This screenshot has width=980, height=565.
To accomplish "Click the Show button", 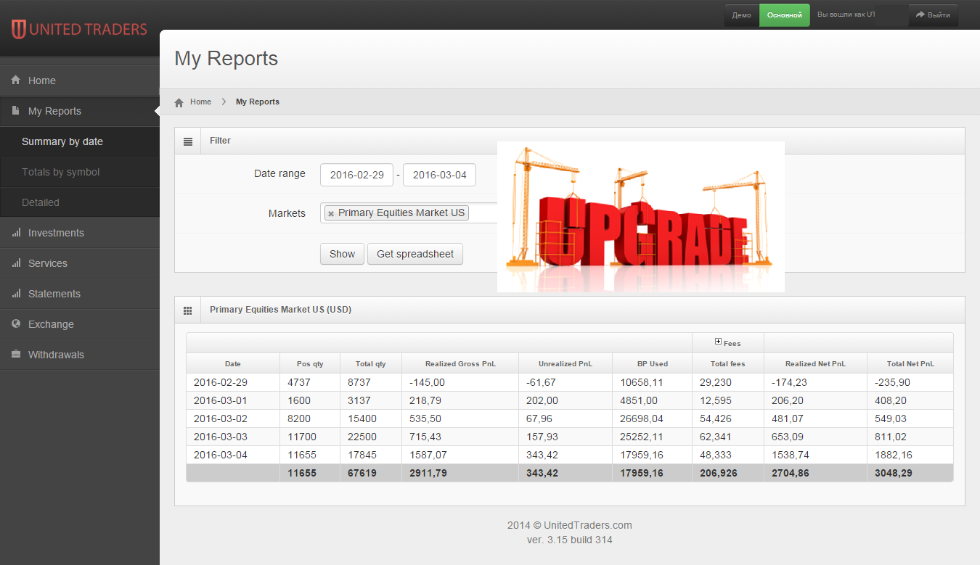I will [342, 254].
